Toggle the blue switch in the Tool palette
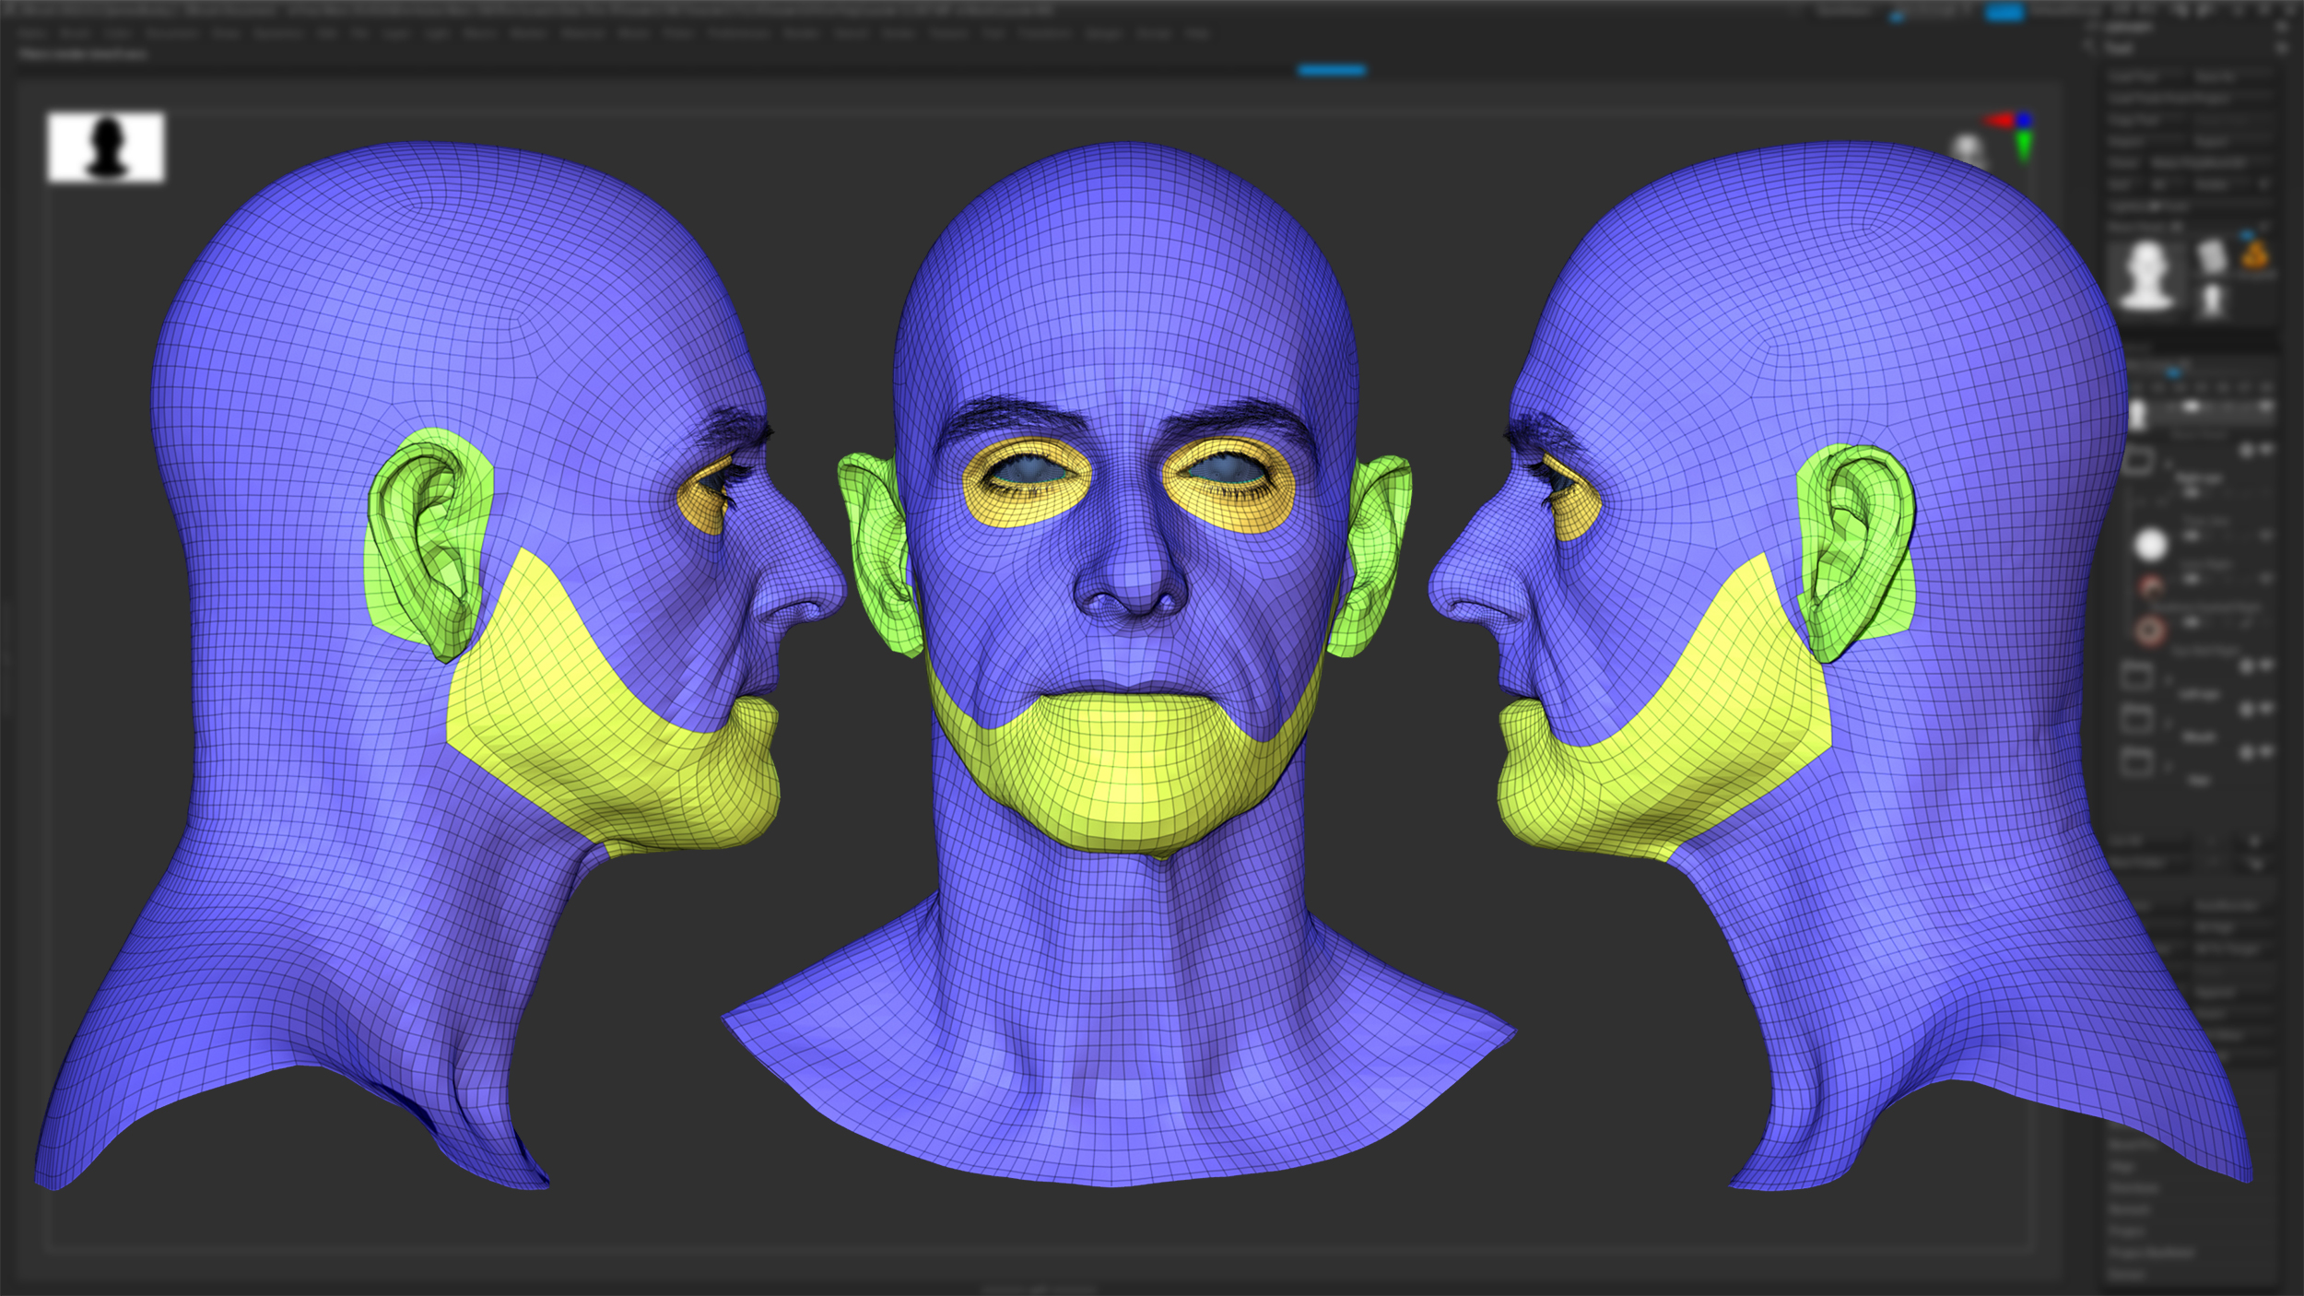The width and height of the screenshot is (2304, 1296). pos(2247,234)
